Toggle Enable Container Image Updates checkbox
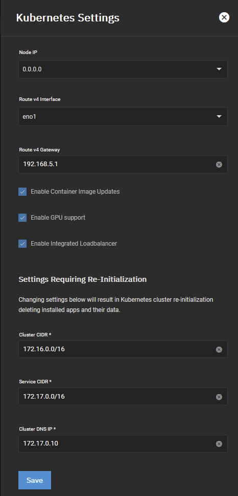Viewport: 238px width, 496px height. [x=22, y=192]
